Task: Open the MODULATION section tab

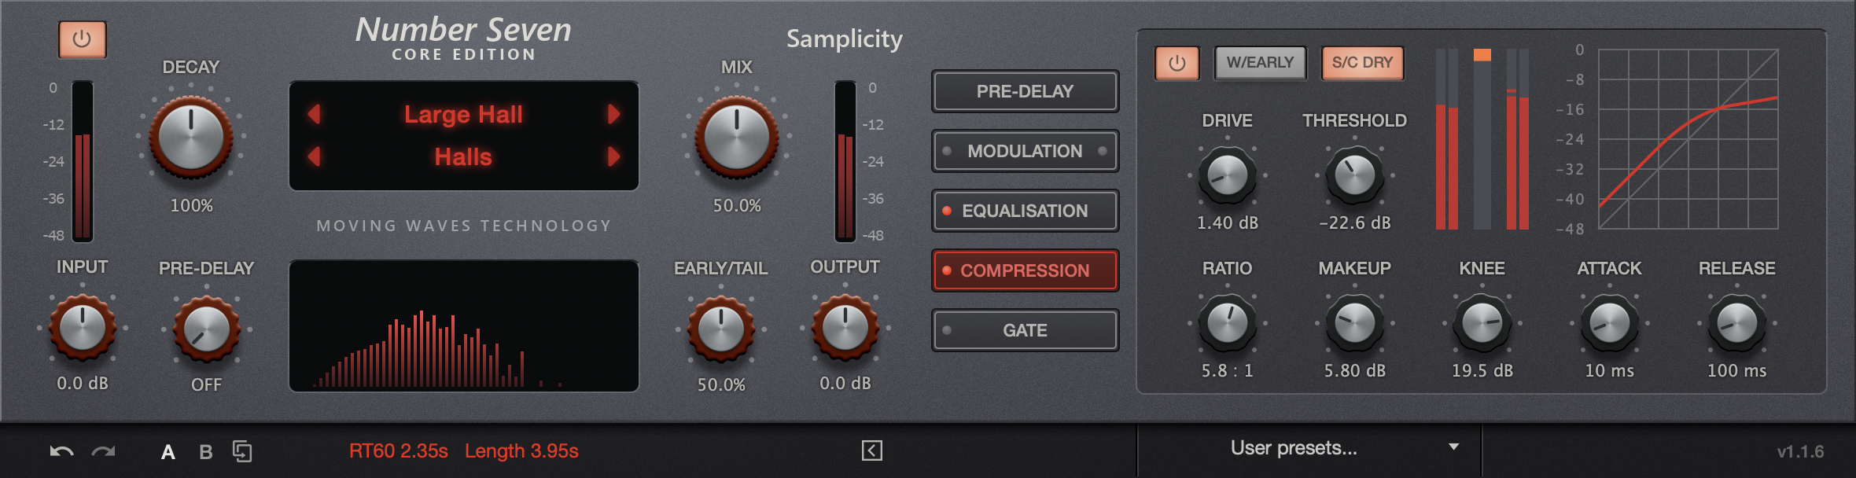Action: [1025, 151]
